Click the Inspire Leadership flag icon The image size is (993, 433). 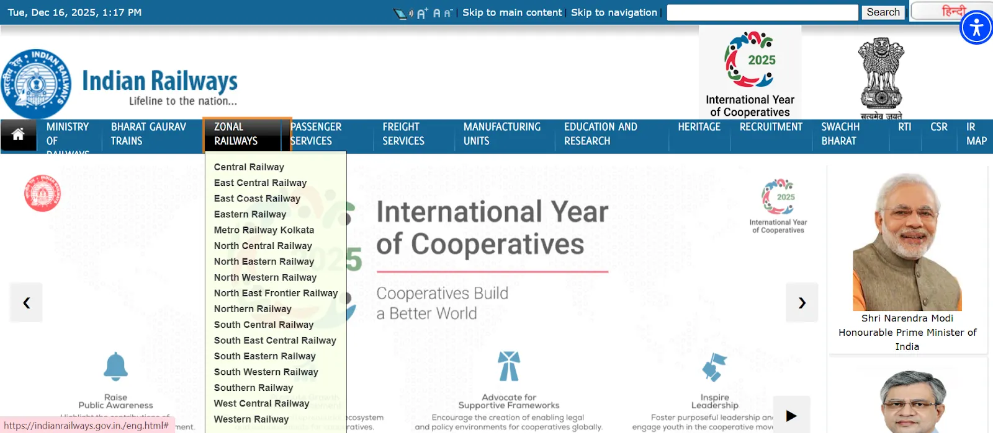(714, 366)
